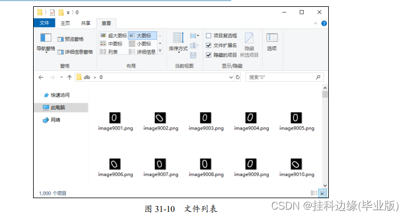Image resolution: width=407 pixels, height=217 pixels.
Task: Go up one folder level
Action: tap(69, 77)
